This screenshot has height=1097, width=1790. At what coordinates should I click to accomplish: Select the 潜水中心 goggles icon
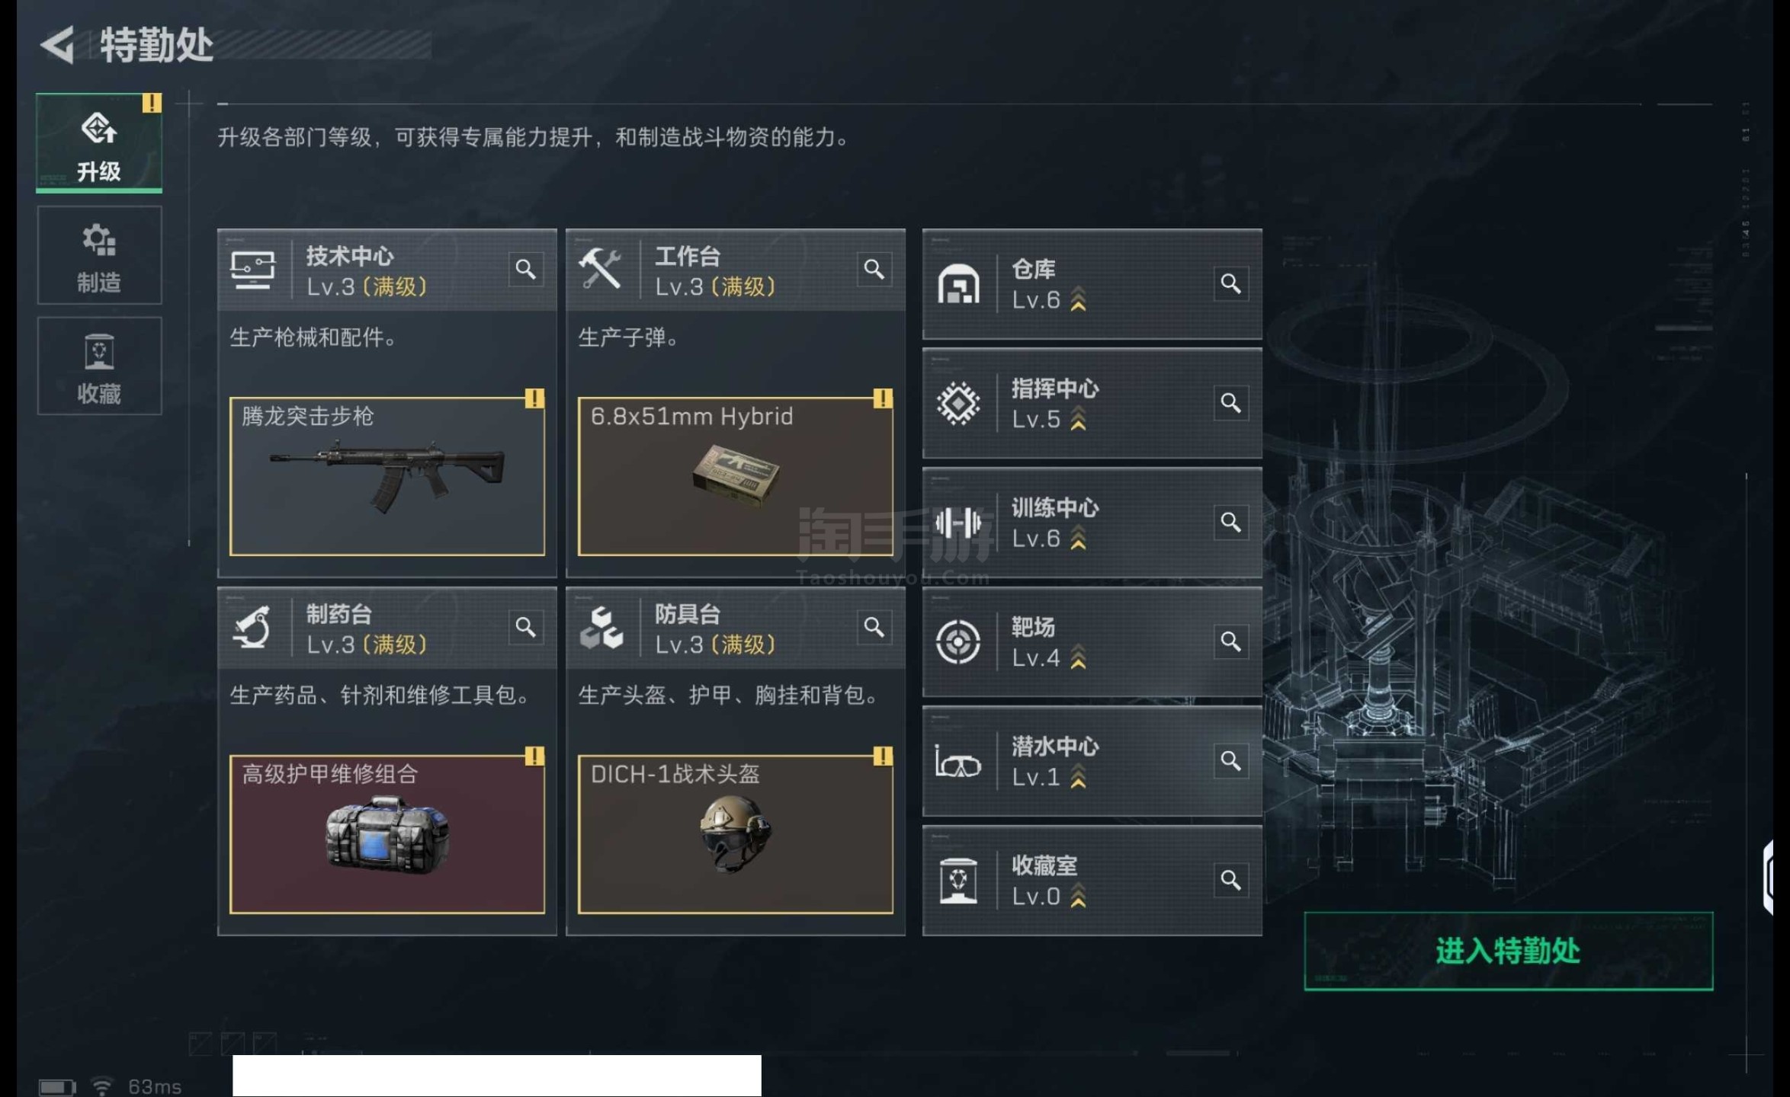click(x=958, y=762)
